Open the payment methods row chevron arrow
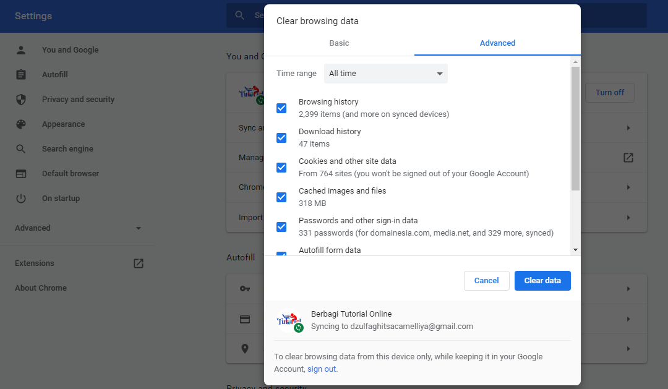The image size is (668, 389). (x=628, y=319)
